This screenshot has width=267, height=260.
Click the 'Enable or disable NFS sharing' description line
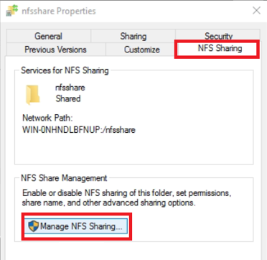(x=126, y=193)
